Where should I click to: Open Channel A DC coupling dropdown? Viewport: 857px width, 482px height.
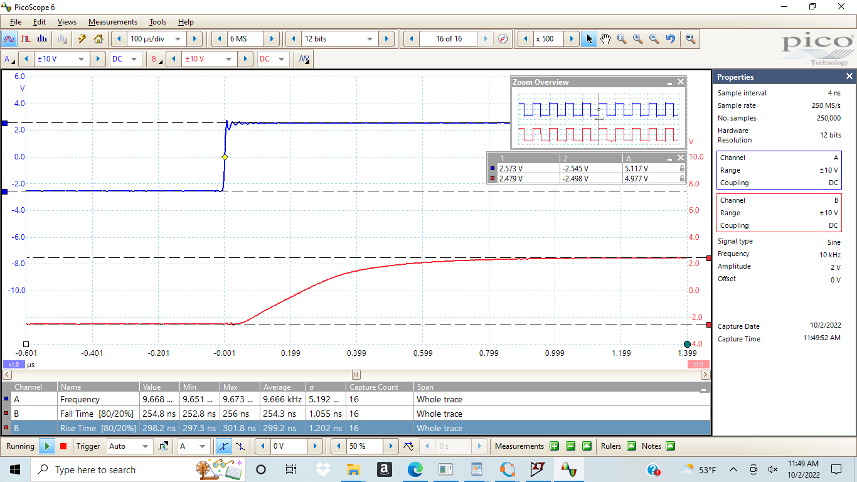coord(134,59)
